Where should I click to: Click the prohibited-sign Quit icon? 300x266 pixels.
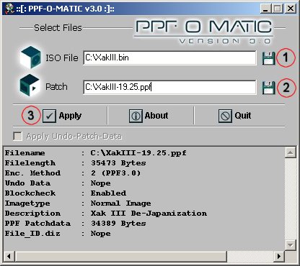click(x=225, y=116)
